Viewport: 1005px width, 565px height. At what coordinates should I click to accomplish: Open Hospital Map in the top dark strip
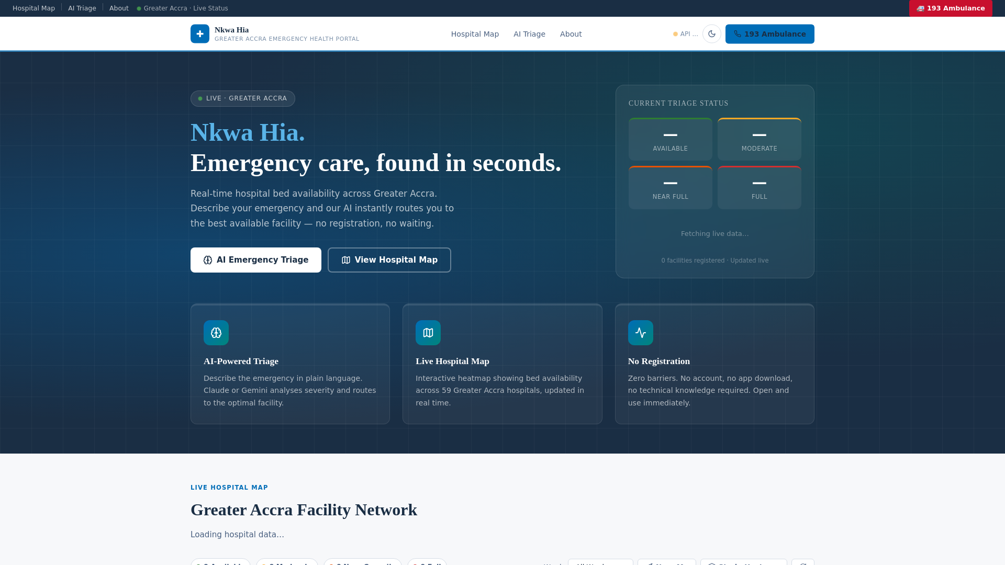[33, 8]
